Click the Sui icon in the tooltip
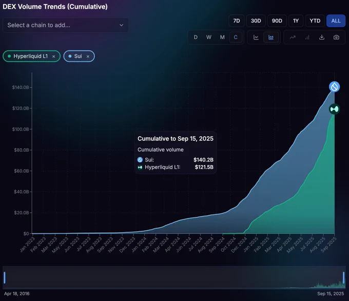The height and width of the screenshot is (301, 349). click(x=140, y=159)
